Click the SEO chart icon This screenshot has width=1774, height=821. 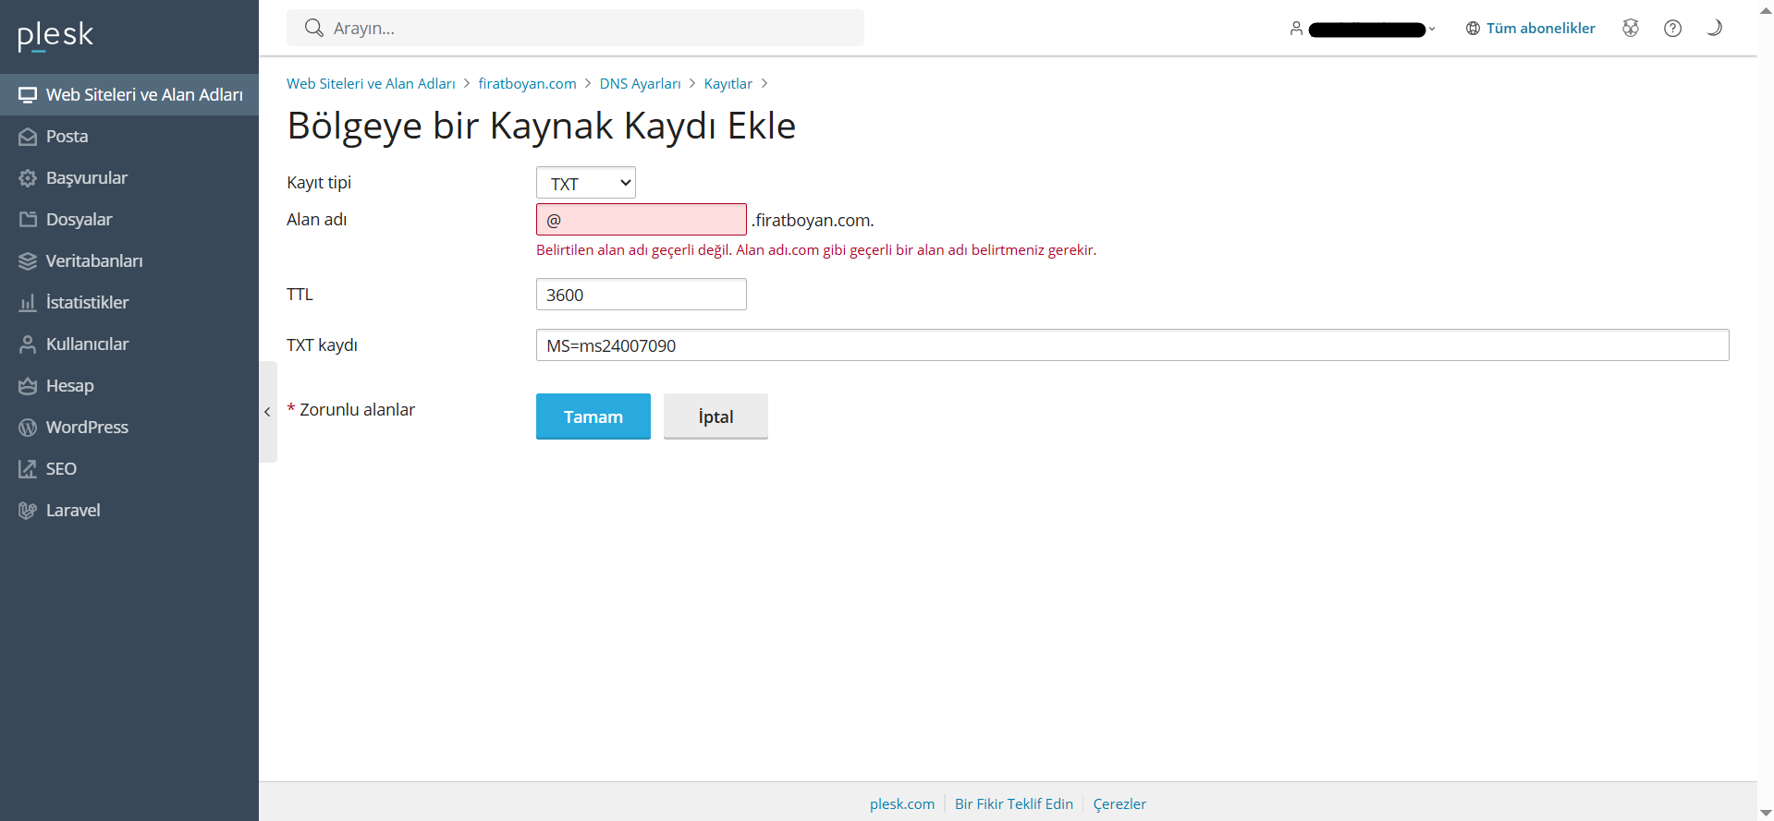(28, 468)
